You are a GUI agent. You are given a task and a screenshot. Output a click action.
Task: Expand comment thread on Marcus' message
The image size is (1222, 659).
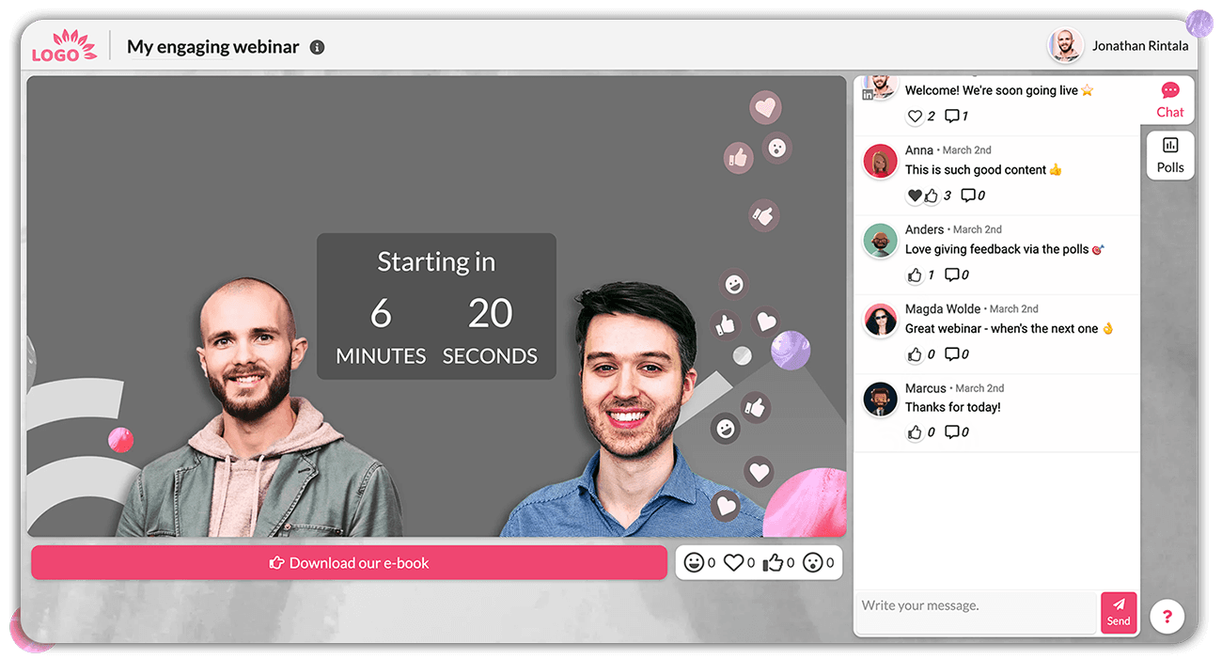[951, 432]
